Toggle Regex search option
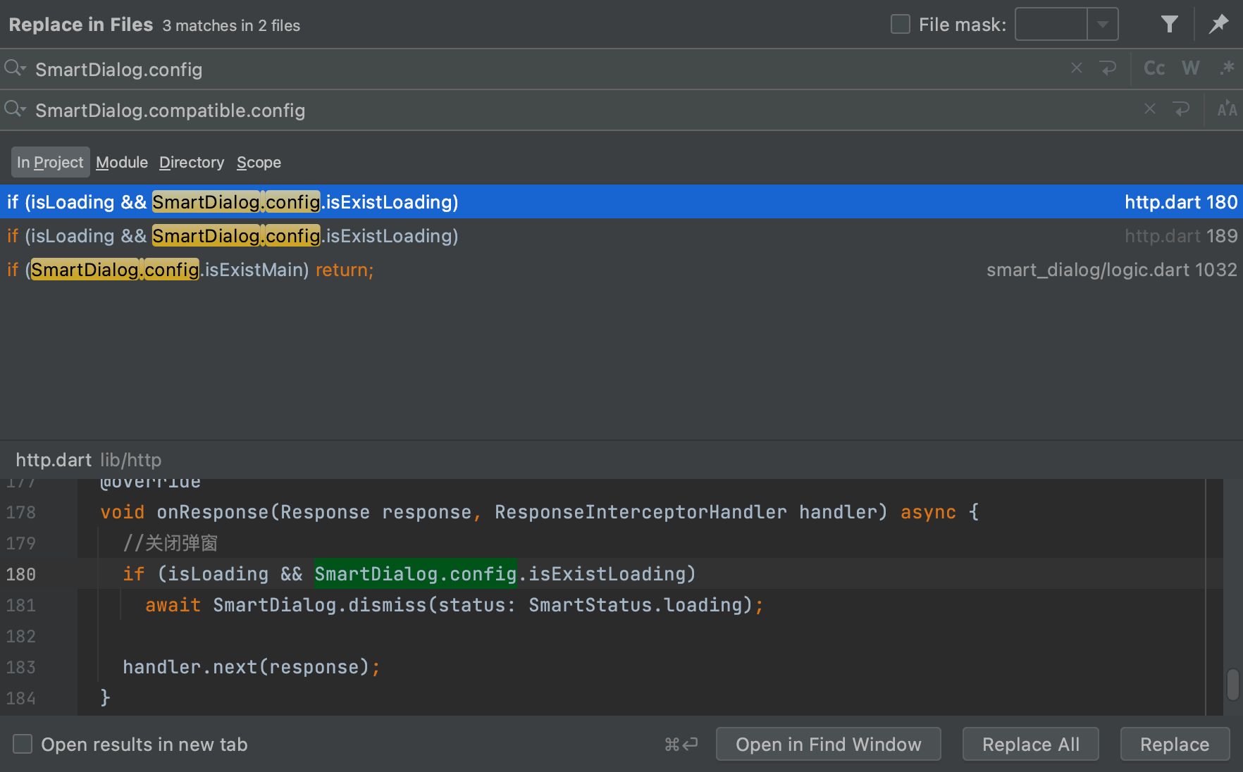 [1227, 68]
